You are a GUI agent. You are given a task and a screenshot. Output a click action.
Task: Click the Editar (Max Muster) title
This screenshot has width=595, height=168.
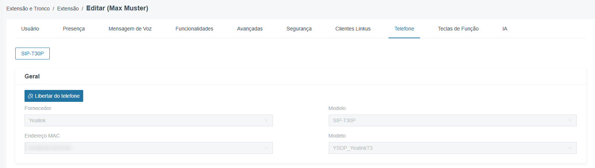tap(117, 8)
